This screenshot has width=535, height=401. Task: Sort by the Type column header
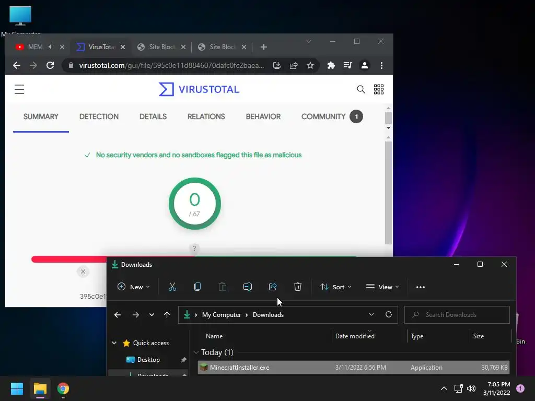(417, 336)
